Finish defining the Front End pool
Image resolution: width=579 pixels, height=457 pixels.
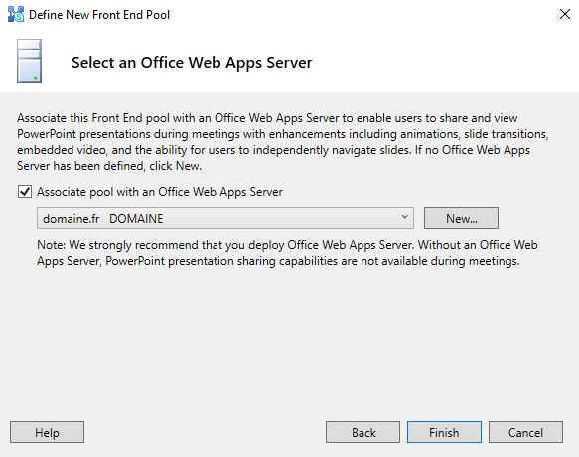pos(444,432)
